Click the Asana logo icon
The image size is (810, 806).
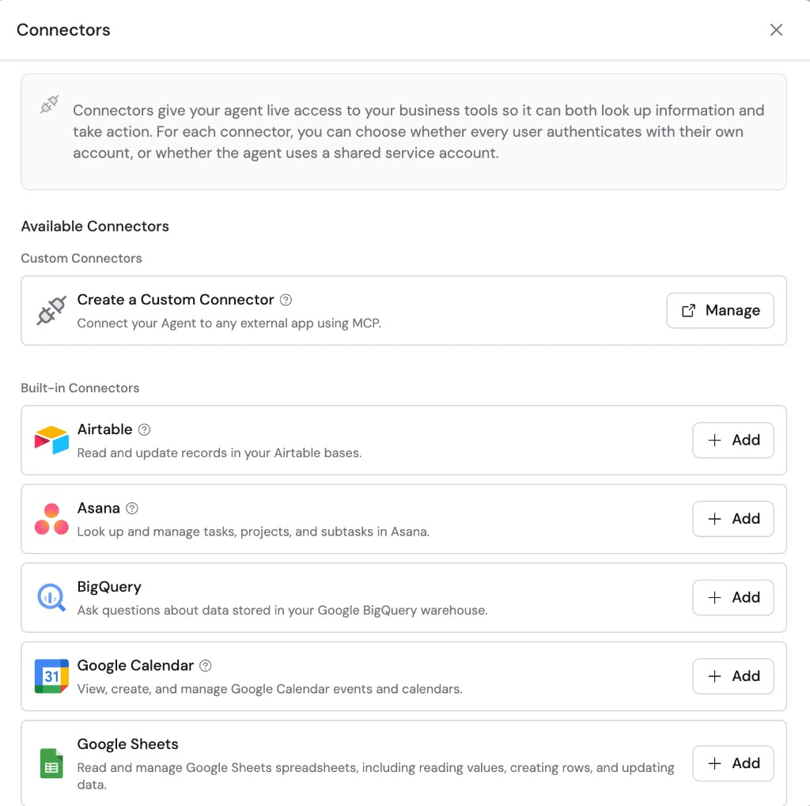click(x=51, y=519)
